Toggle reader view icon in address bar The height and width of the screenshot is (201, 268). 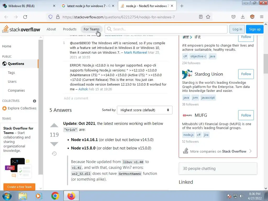(x=201, y=17)
